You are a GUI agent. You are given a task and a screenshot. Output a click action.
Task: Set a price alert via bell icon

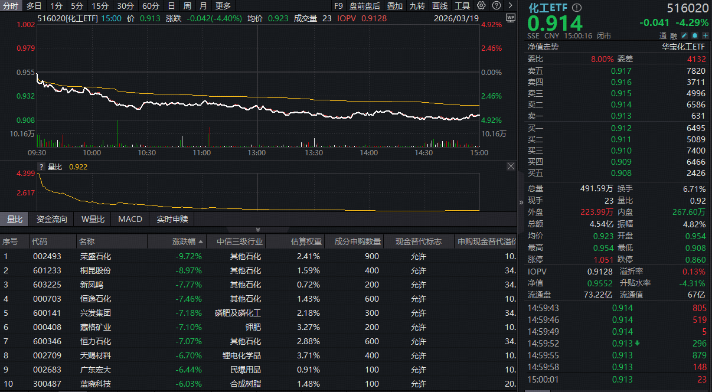tap(694, 35)
